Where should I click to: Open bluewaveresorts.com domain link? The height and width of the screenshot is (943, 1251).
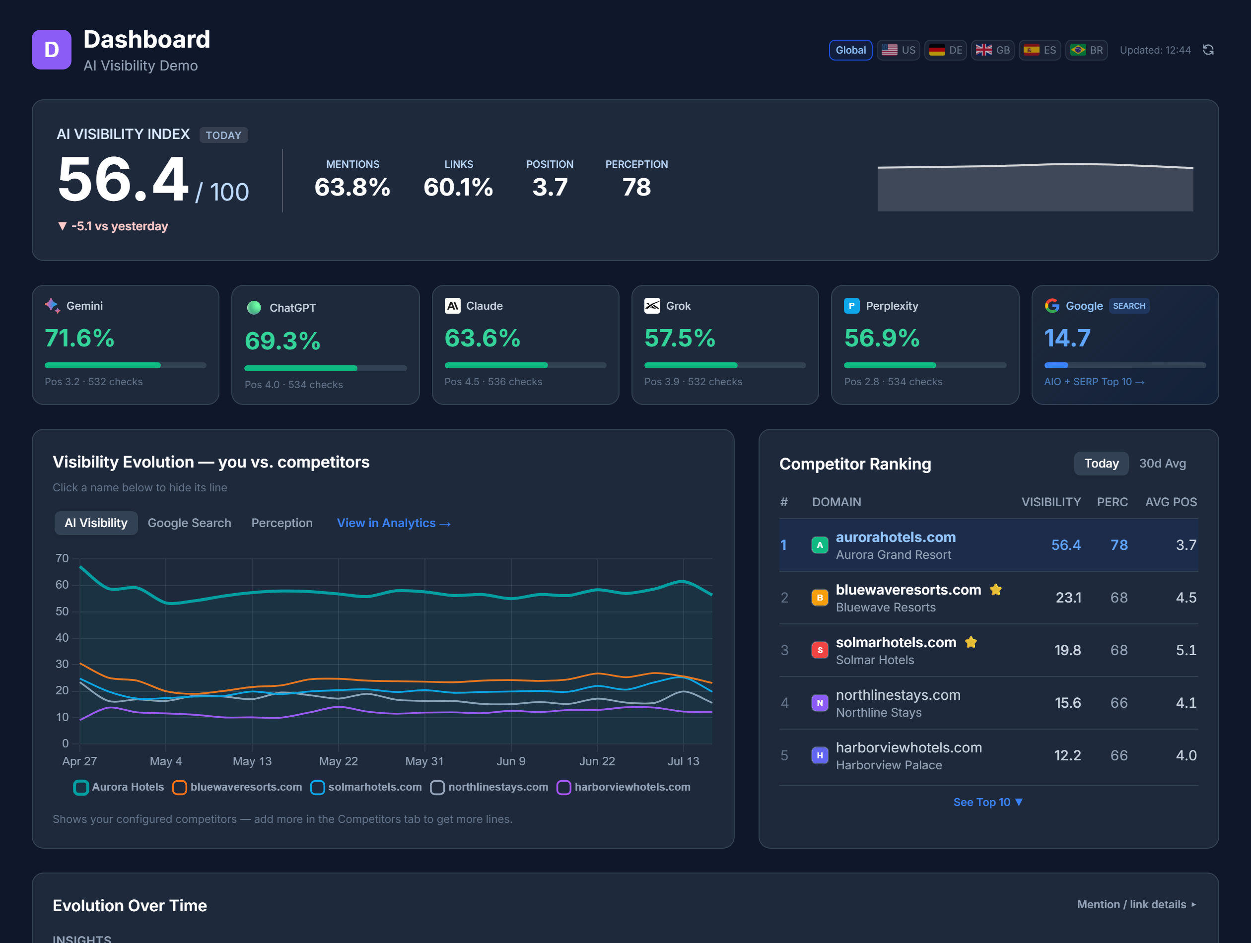[908, 590]
